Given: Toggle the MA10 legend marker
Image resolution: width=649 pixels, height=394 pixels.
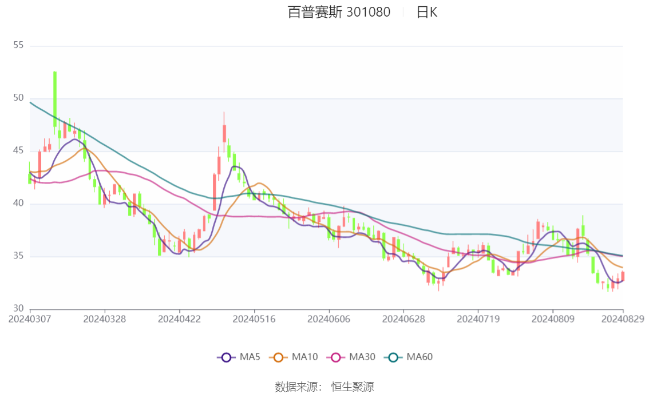Looking at the screenshot, I should click(x=279, y=357).
